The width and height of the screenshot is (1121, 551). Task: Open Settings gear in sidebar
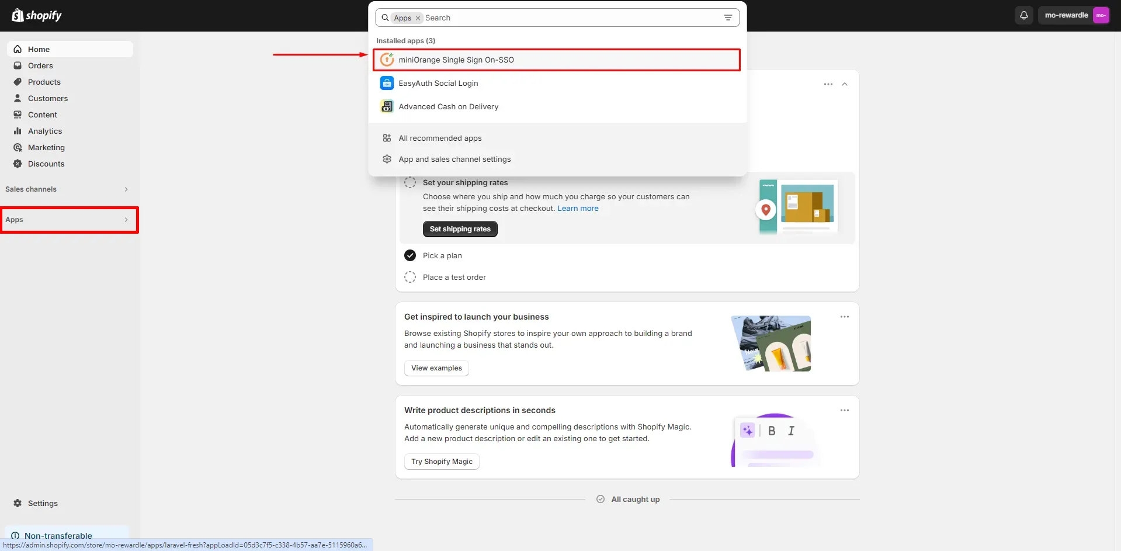(x=18, y=503)
